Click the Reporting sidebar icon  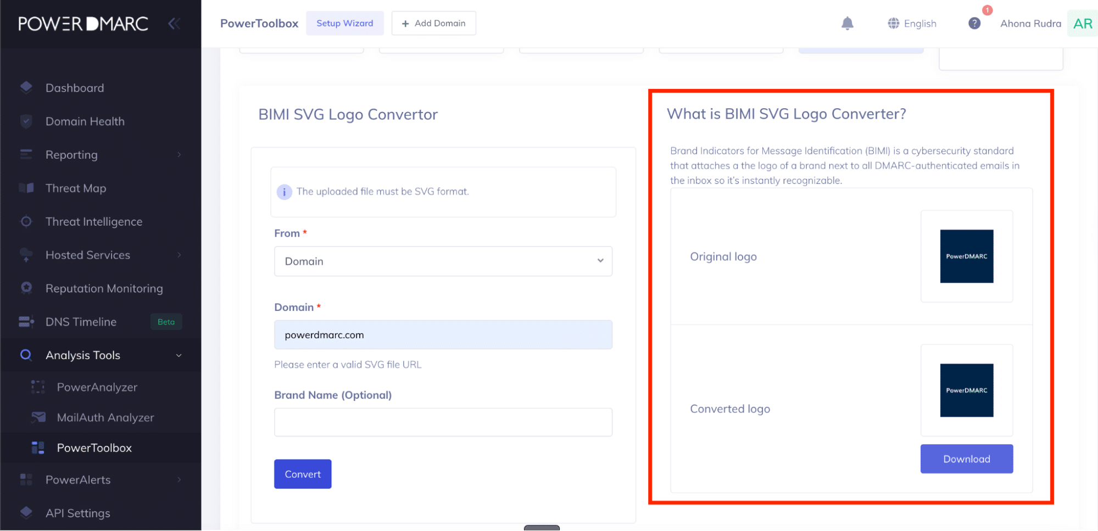coord(26,155)
